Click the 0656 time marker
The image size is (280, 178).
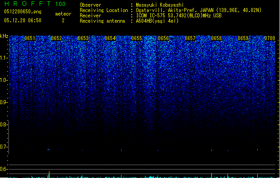(x=163, y=38)
